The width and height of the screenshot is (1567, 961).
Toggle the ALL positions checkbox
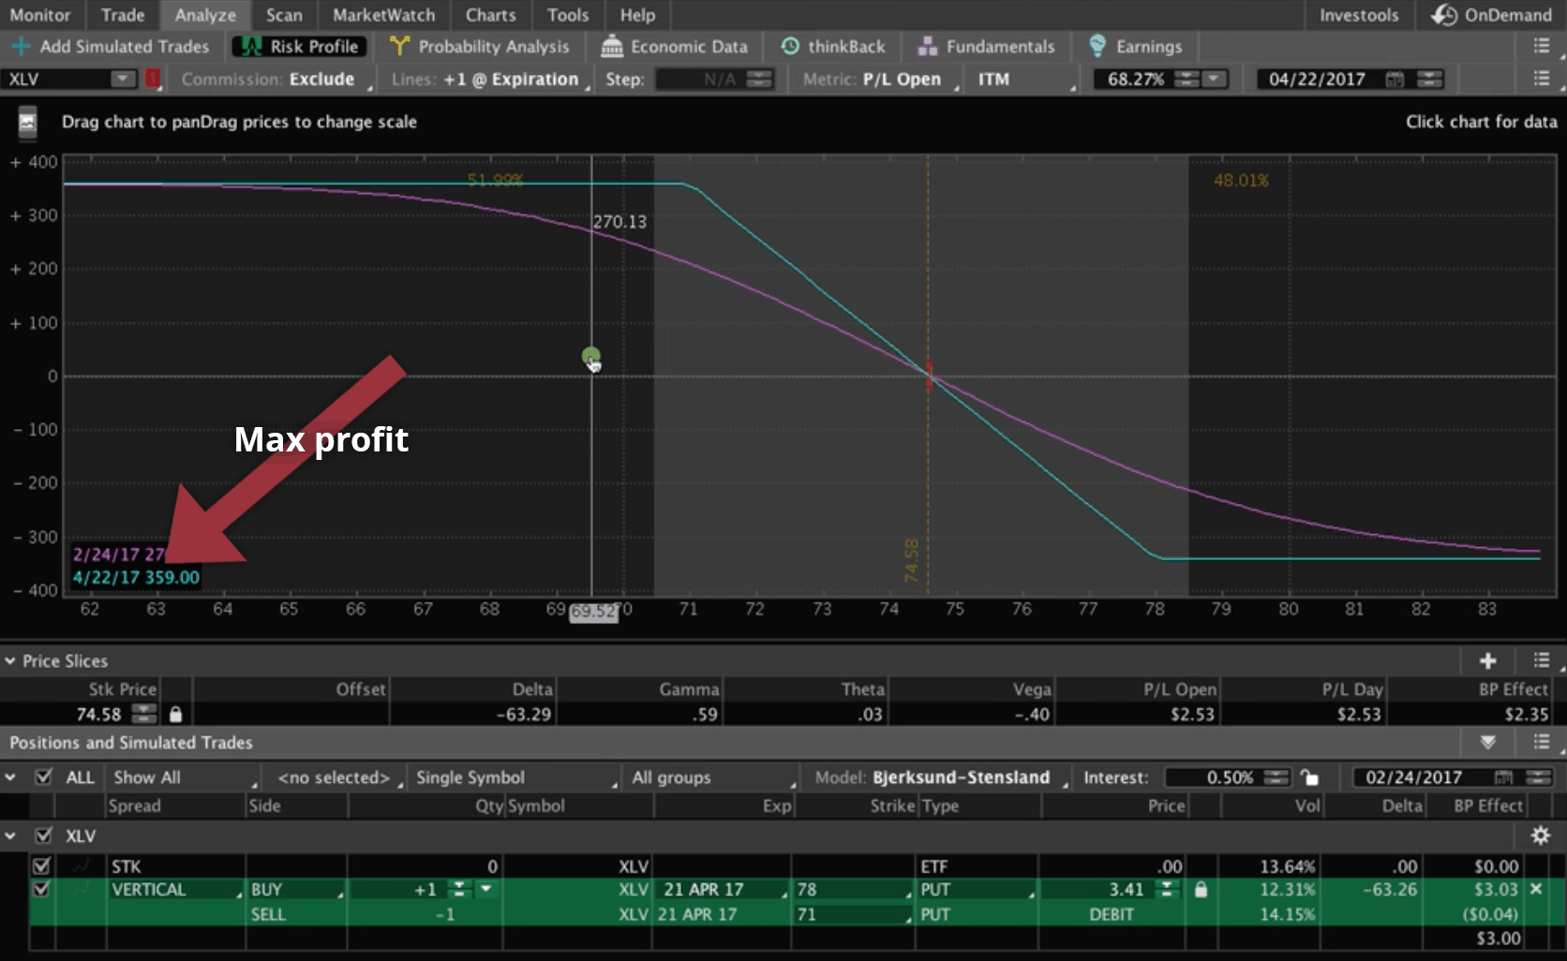coord(43,777)
